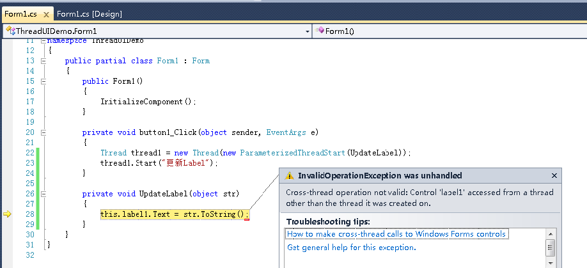
Task: Click the class icon beside ThreadUIDemo.Form1
Action: tap(10, 31)
